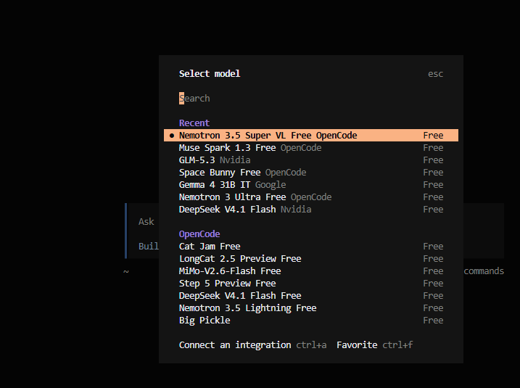Select Cat Jam Free model

tap(310, 247)
